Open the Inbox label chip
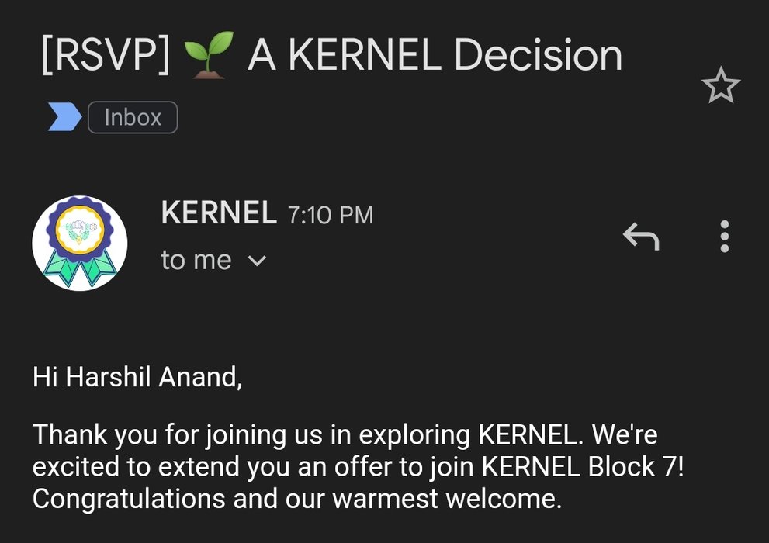Viewport: 769px width, 543px height. pos(133,117)
